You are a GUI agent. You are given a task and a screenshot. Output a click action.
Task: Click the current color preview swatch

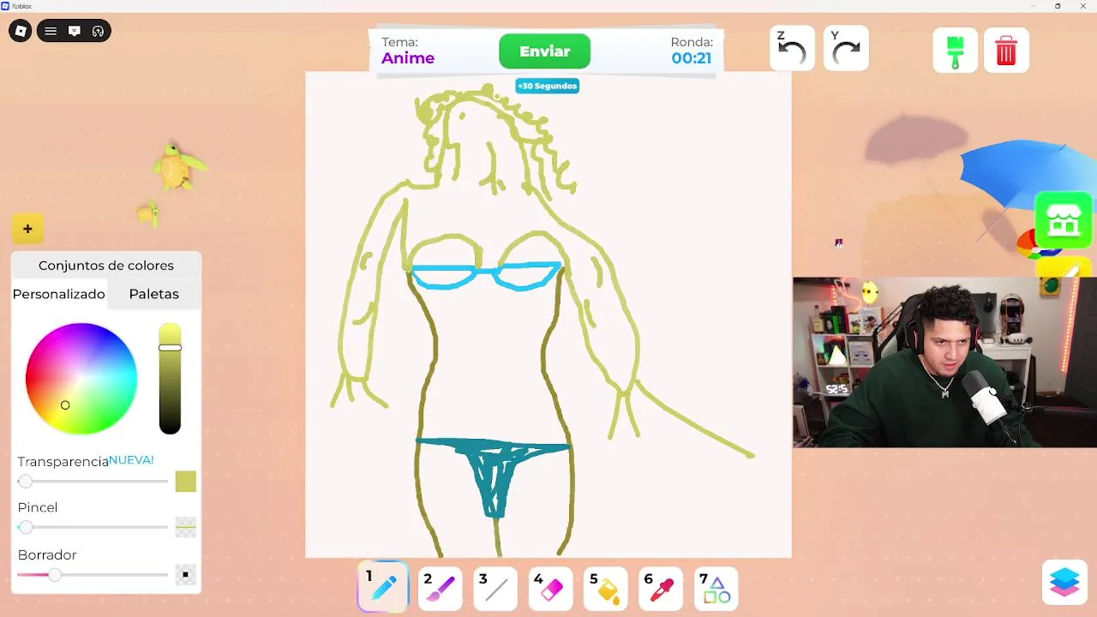pos(185,482)
